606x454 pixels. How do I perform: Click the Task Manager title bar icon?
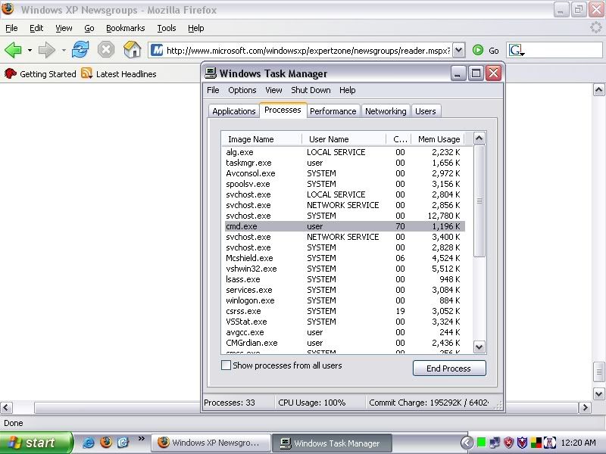tap(211, 73)
